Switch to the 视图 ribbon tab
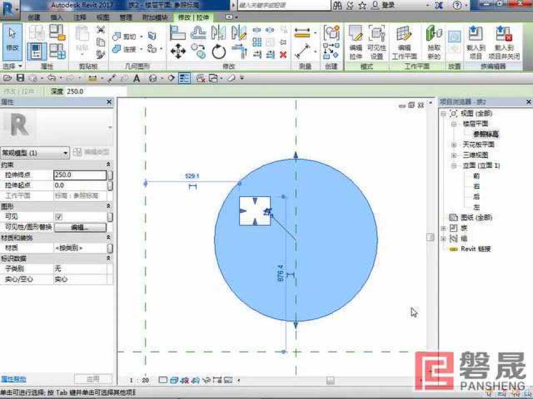 coord(103,17)
